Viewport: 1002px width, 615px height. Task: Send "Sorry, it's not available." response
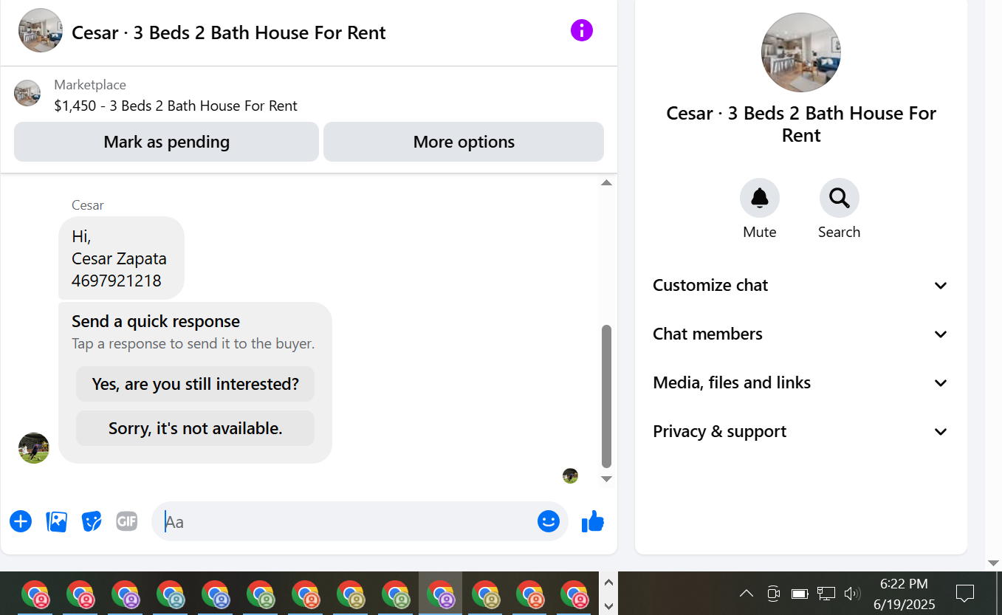(x=195, y=428)
